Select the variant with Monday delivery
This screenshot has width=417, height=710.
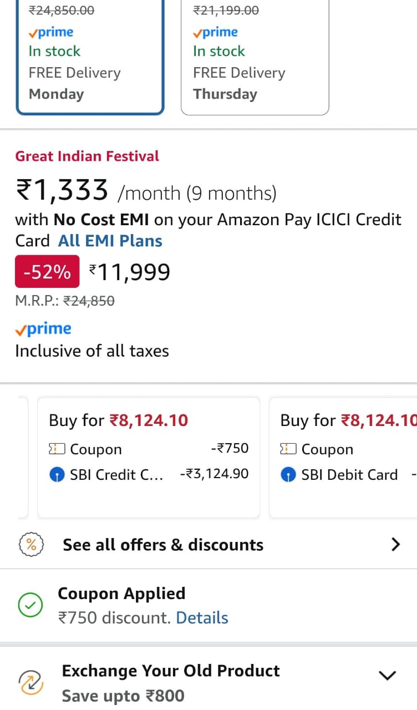(90, 55)
